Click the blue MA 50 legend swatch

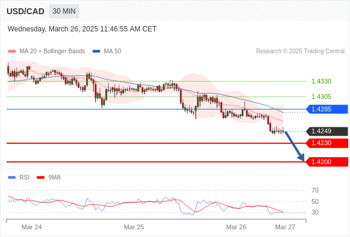[96, 52]
